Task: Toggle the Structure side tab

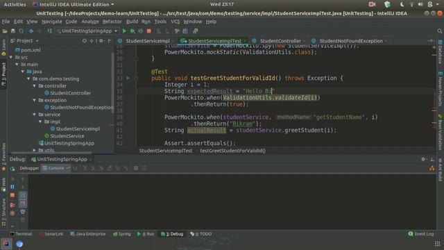Action: tap(3, 212)
